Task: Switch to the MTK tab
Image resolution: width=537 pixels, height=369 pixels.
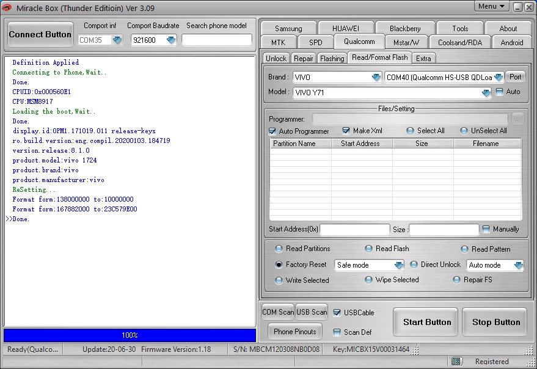Action: tap(278, 43)
